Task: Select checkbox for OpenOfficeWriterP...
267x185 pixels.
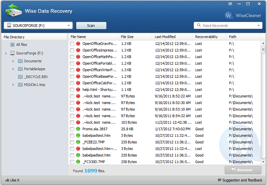Action: [72, 70]
